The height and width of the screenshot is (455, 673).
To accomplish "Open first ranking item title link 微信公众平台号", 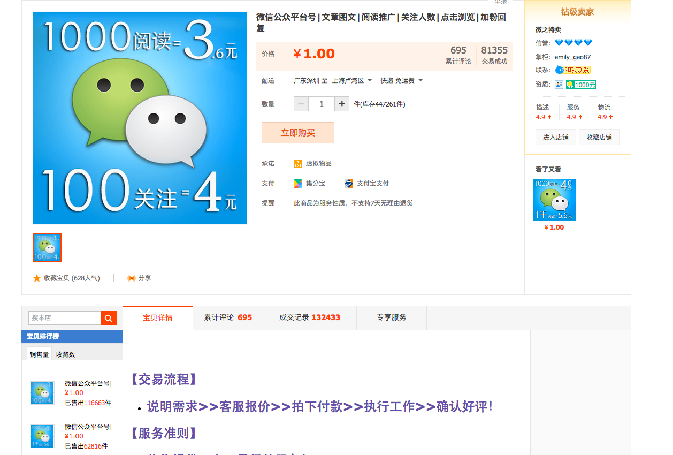I will click(x=88, y=383).
